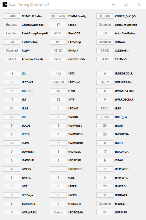Image resolution: width=146 pixels, height=220 pixels.
Task: Select the tREF value 13266 field
Action: point(105,108)
